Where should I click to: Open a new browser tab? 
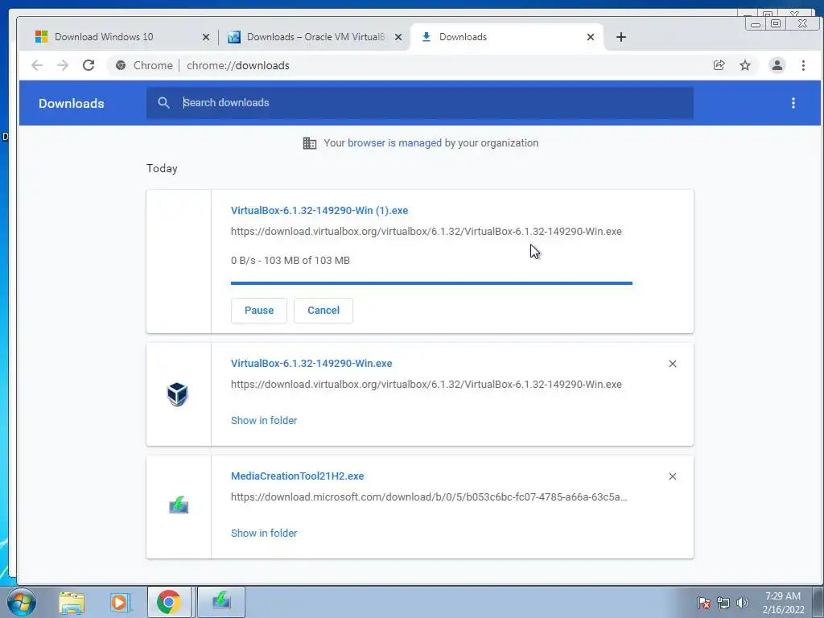[x=621, y=37]
